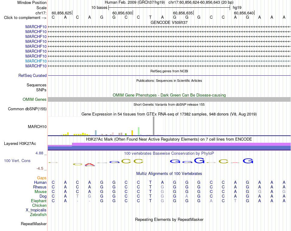
Task: Click the Sequences track label
Action: (x=36, y=85)
